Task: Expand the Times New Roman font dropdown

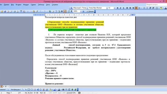Action: [107, 8]
